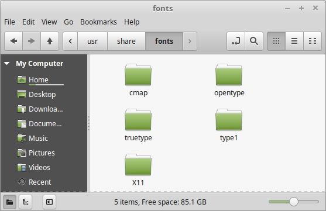326x211 pixels.
Task: Jump to the usr path button
Action: click(92, 41)
